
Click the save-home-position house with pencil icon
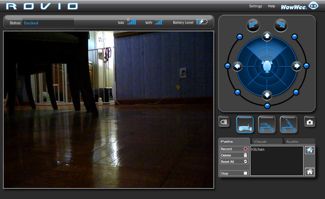pyautogui.click(x=310, y=150)
